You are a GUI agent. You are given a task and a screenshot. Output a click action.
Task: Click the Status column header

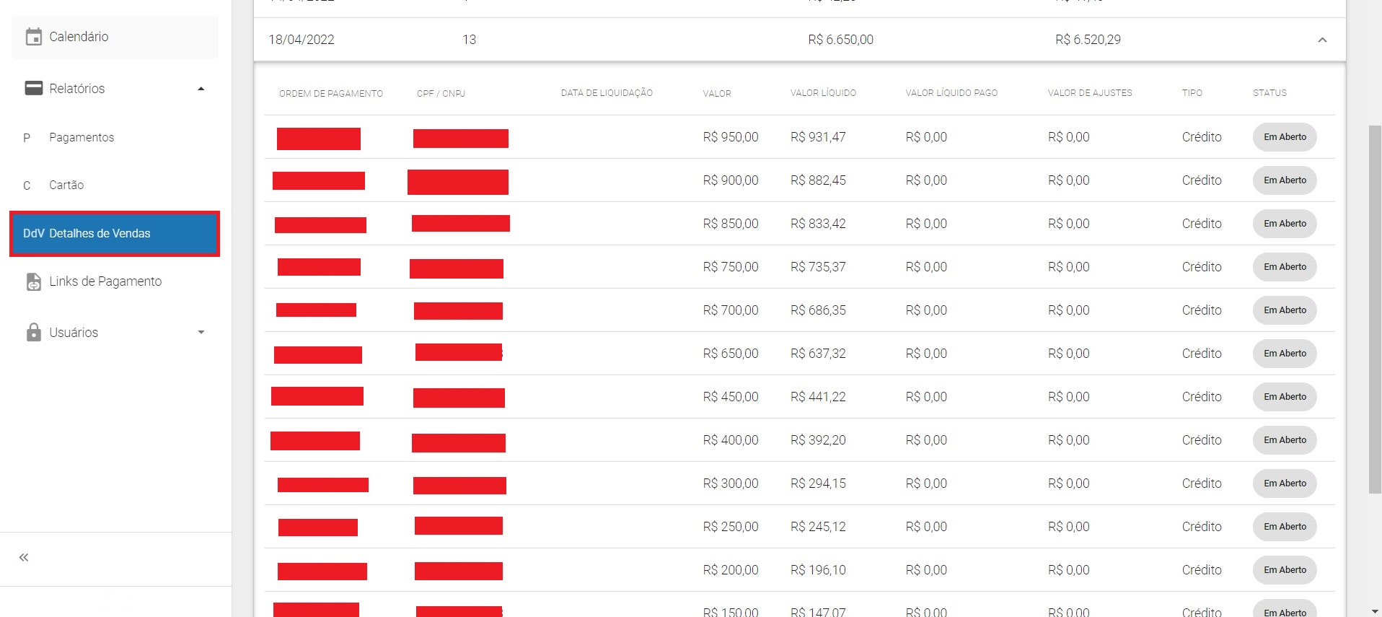(1269, 93)
